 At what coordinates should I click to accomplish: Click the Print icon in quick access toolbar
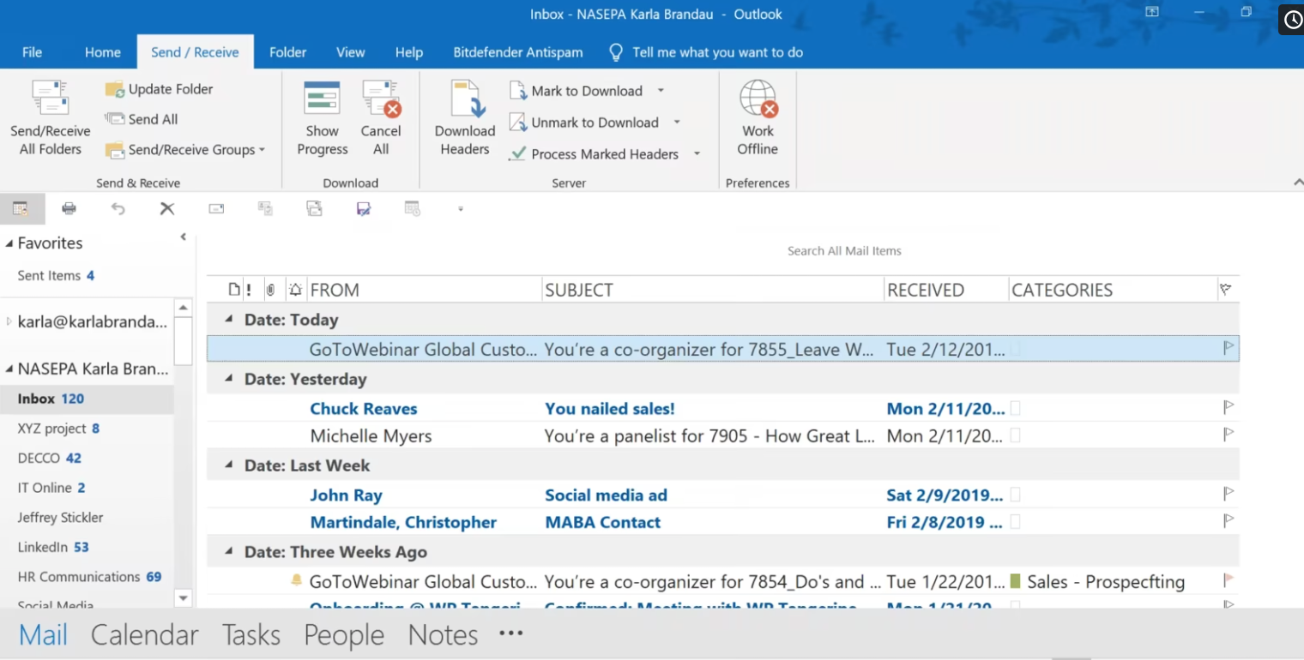click(x=69, y=208)
